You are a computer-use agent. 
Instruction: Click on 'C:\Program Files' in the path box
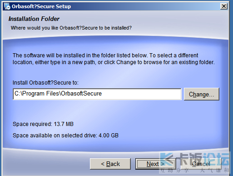[x=37, y=94]
